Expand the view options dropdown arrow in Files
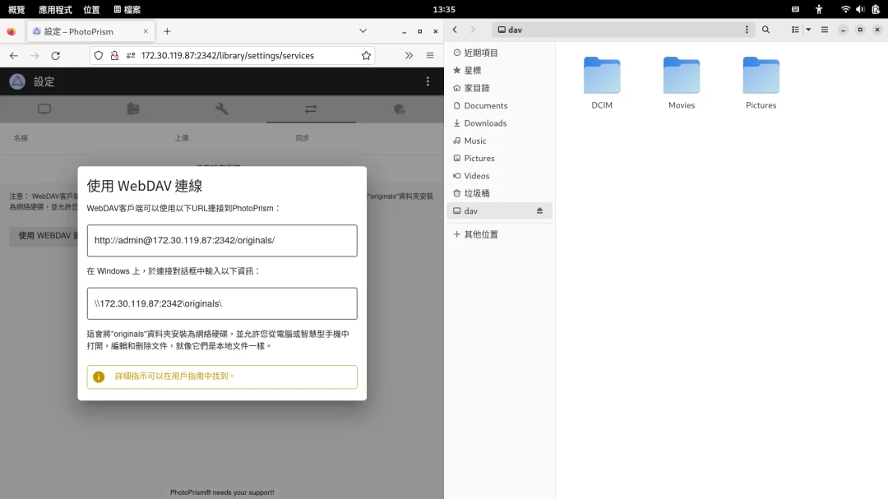Viewport: 888px width, 499px height. (808, 30)
